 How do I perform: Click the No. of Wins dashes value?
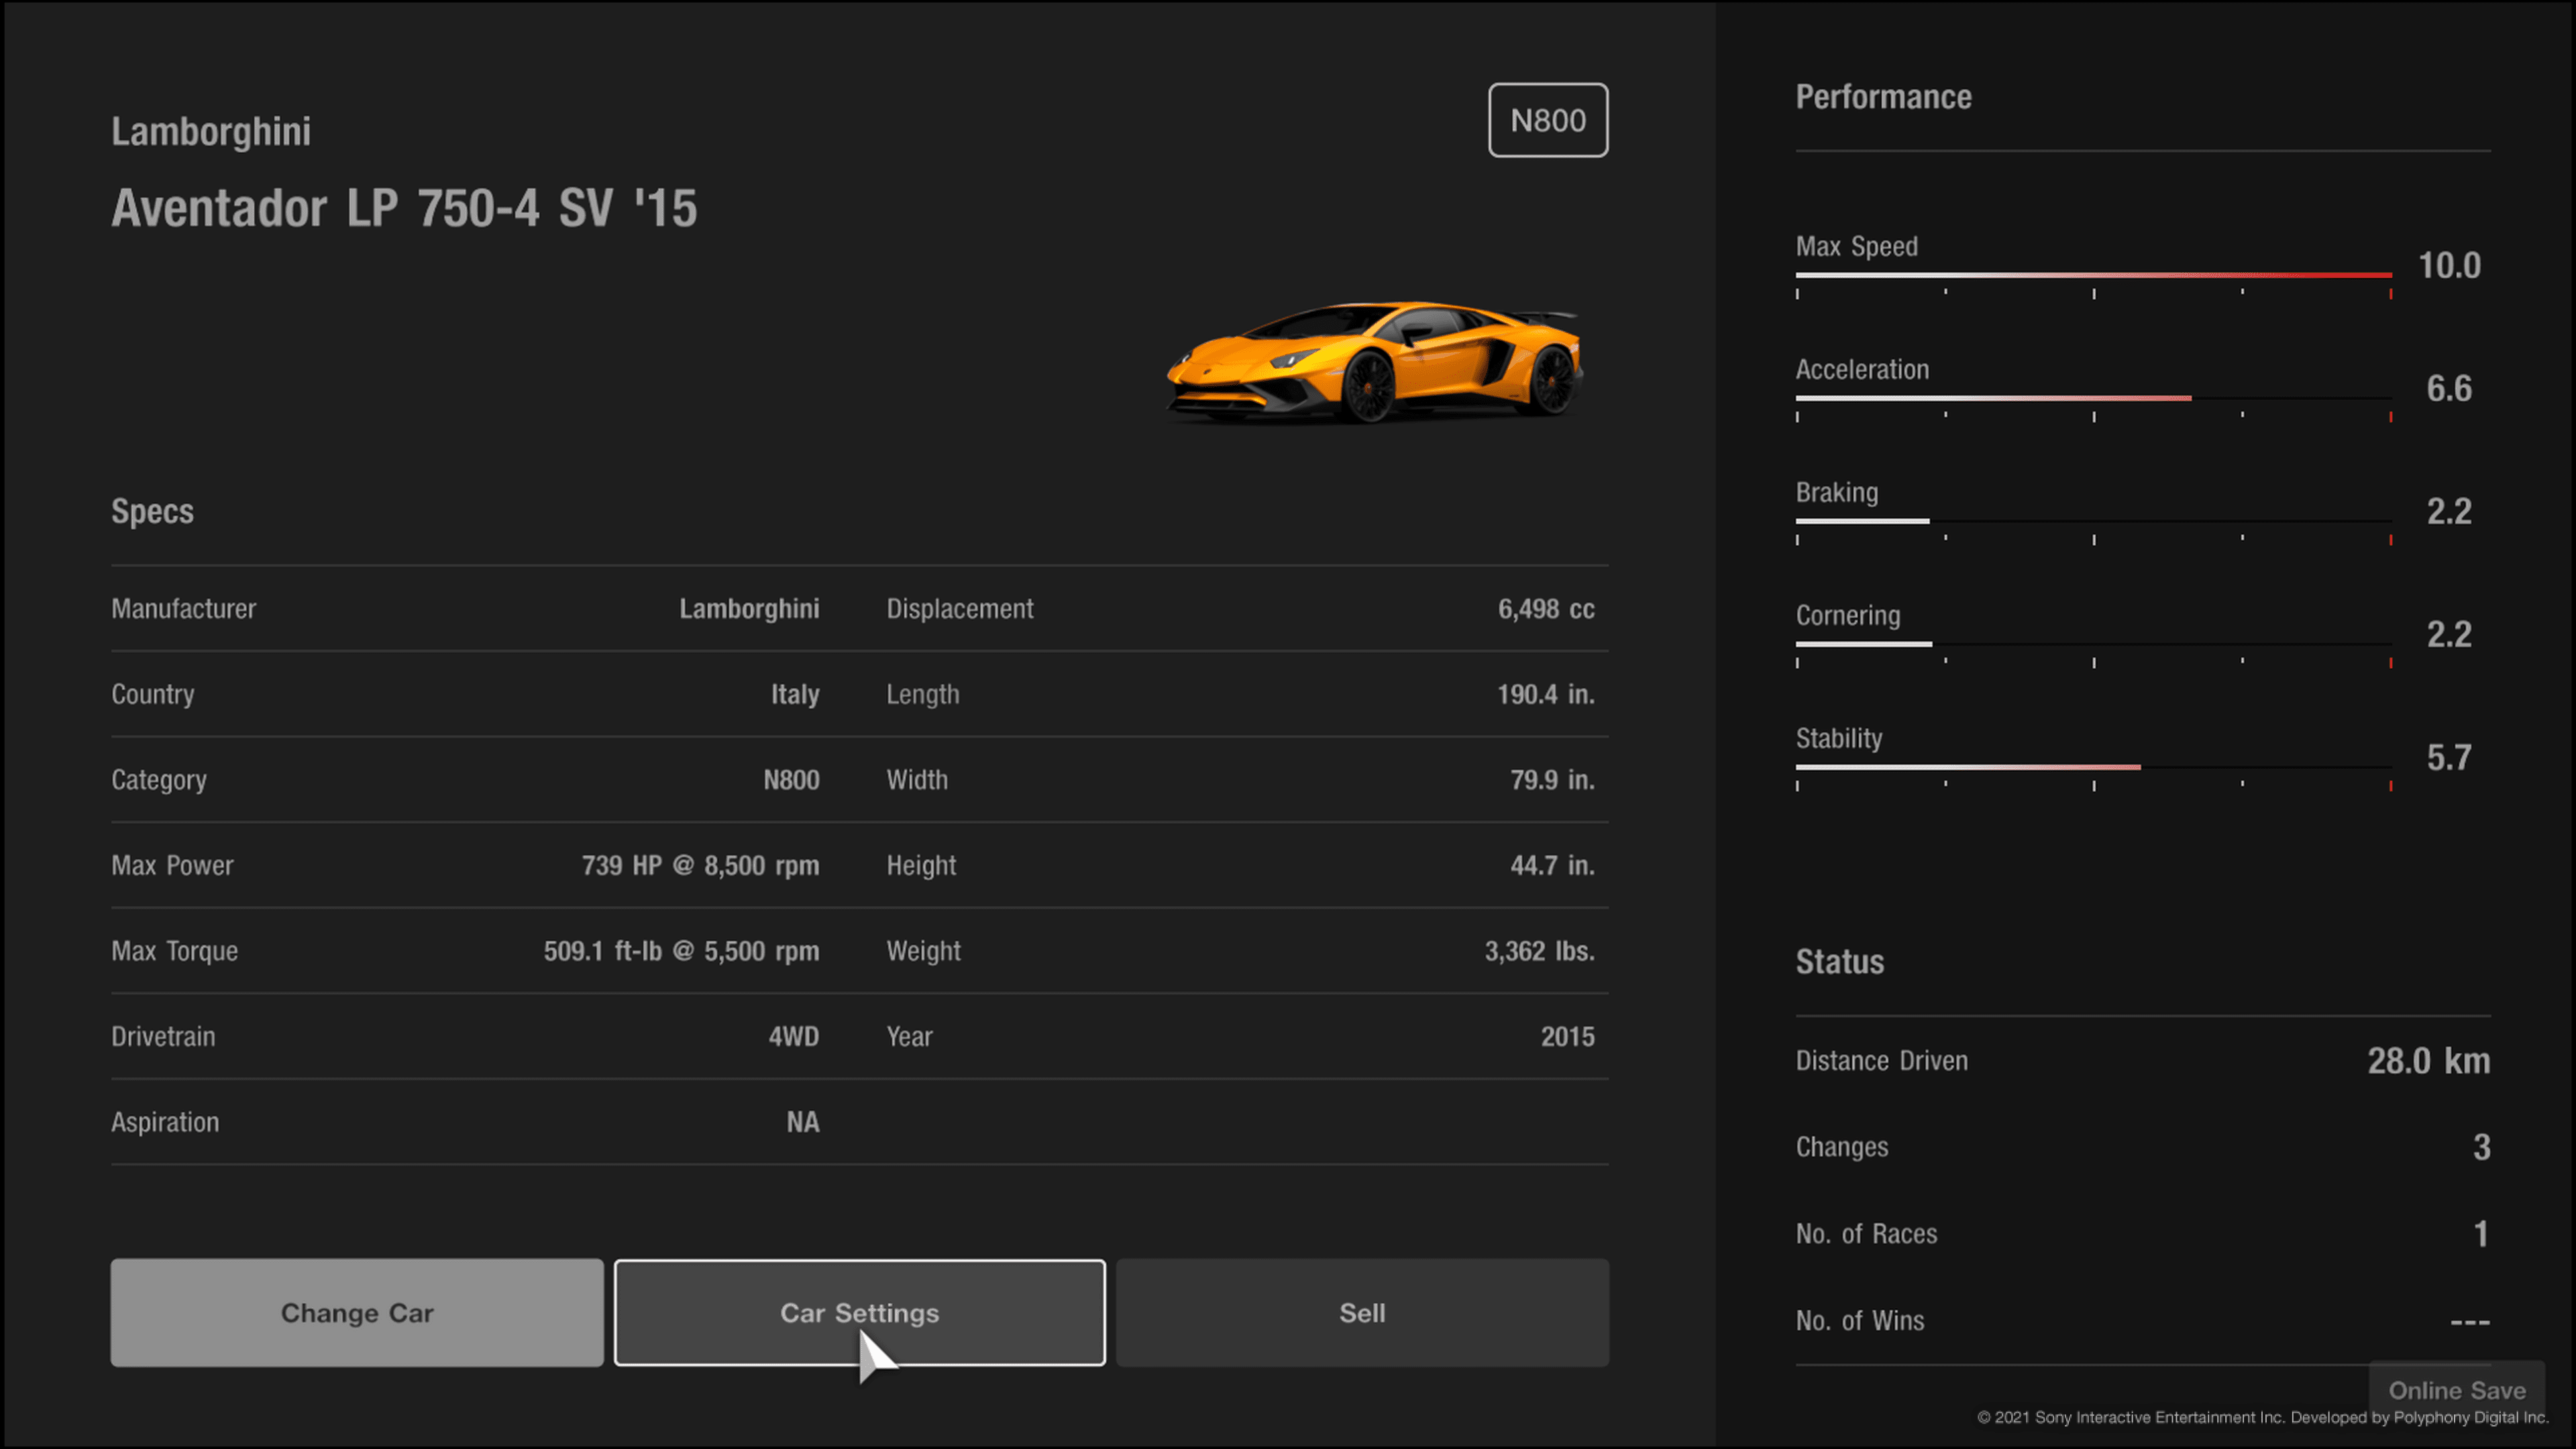click(2470, 1322)
